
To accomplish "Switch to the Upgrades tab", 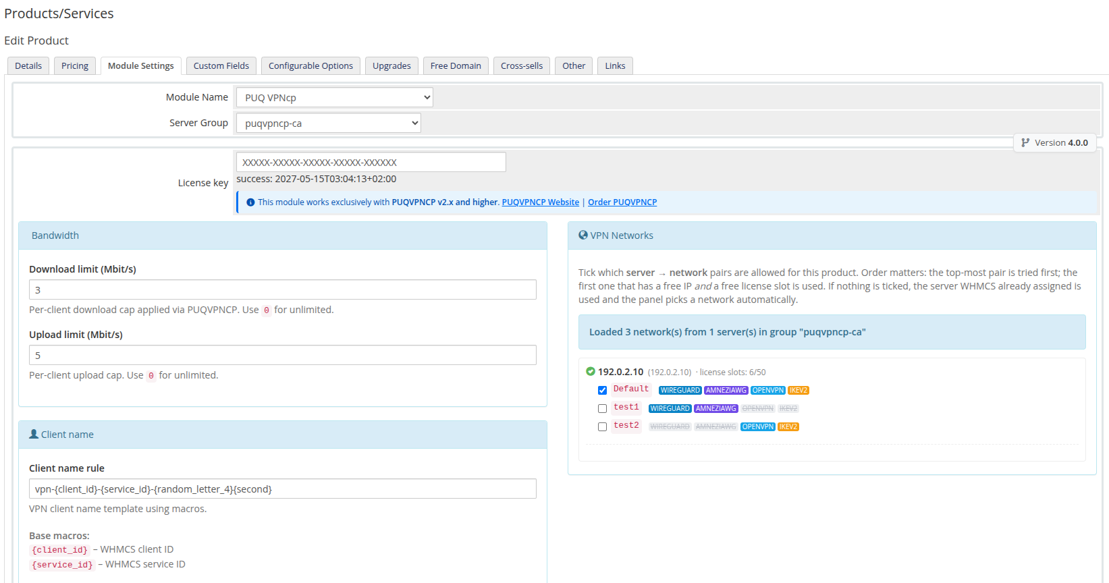I will pos(391,65).
